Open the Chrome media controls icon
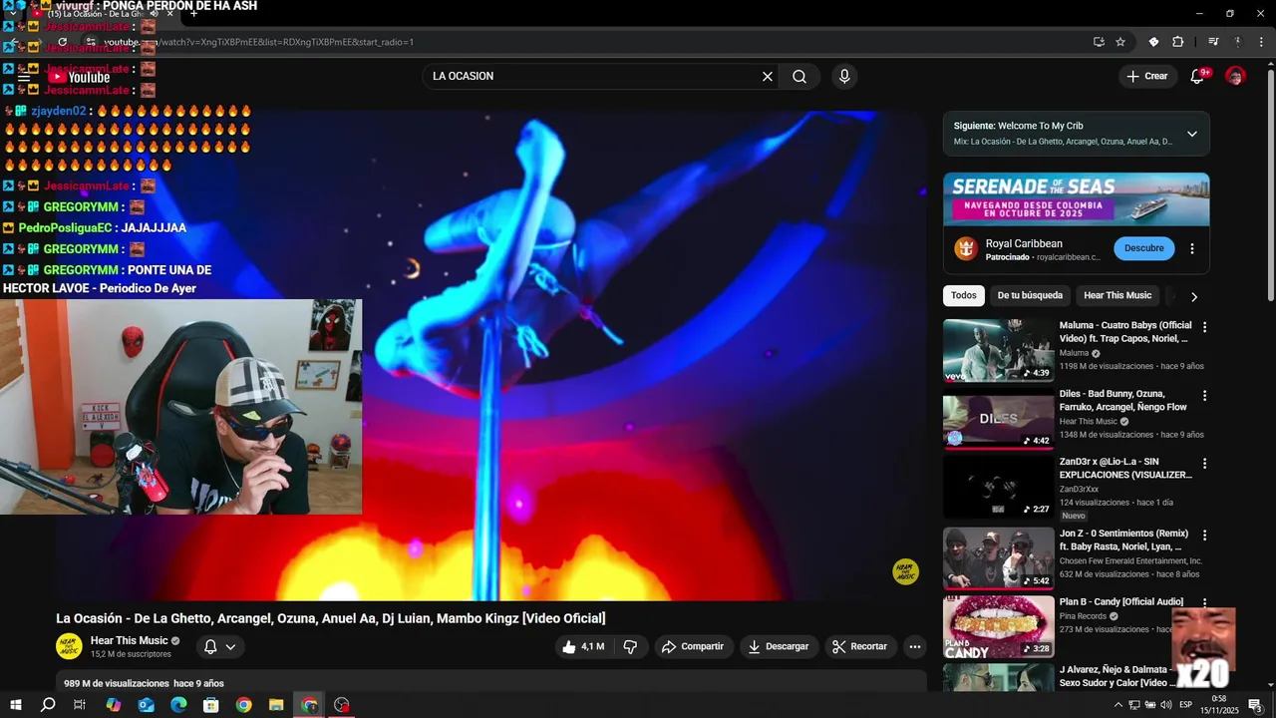Image resolution: width=1276 pixels, height=718 pixels. click(1213, 42)
